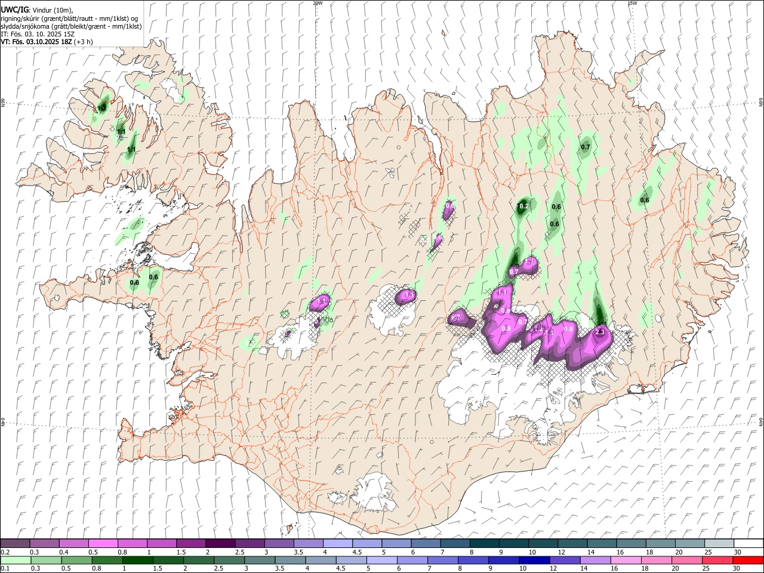Viewport: 764px width, 573px height.
Task: Select lower legend swatch between 20 and 25
Action: tap(686, 560)
